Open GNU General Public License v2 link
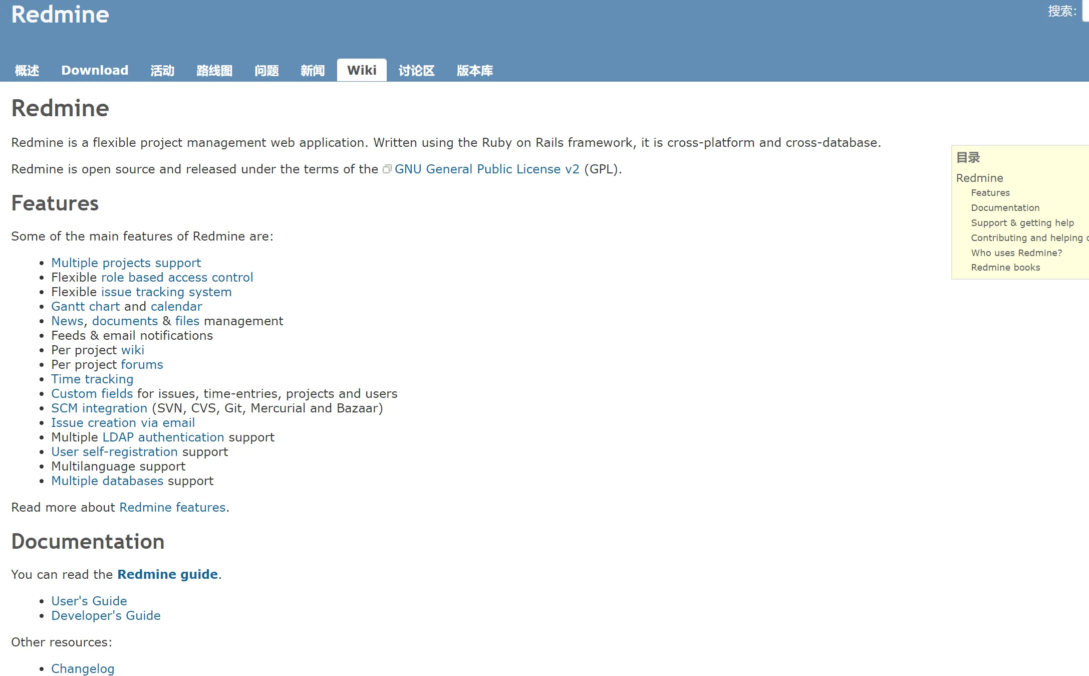Viewport: 1089px width, 676px height. pyautogui.click(x=487, y=169)
